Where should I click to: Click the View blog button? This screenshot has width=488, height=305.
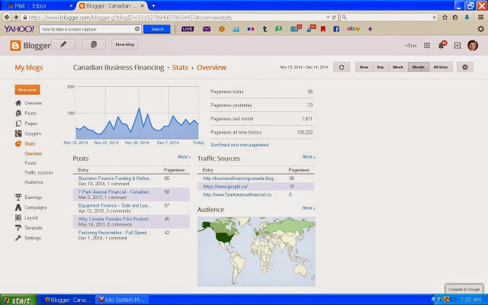point(125,45)
